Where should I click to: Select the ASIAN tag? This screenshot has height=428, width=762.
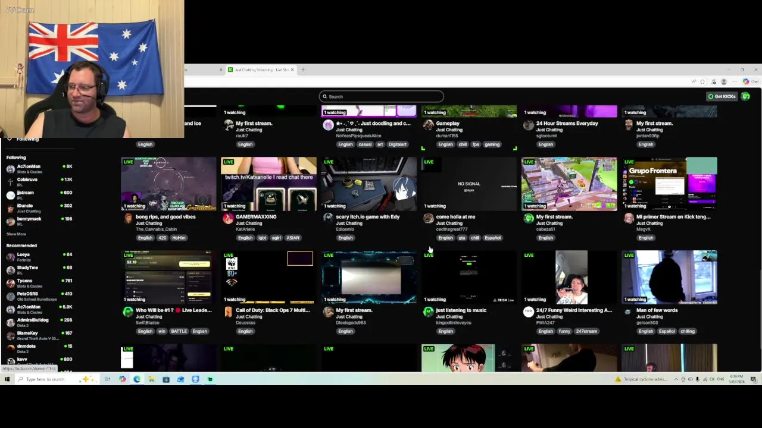pos(292,238)
